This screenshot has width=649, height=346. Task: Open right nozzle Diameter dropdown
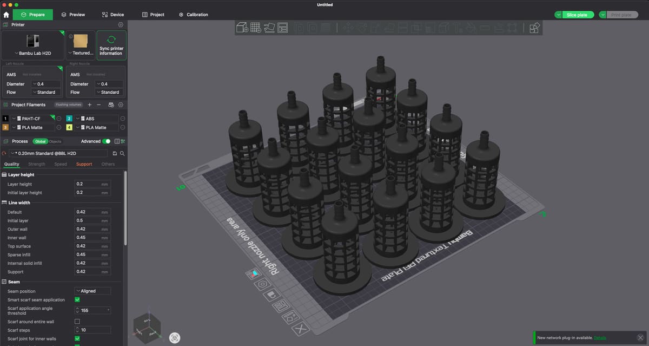point(110,84)
